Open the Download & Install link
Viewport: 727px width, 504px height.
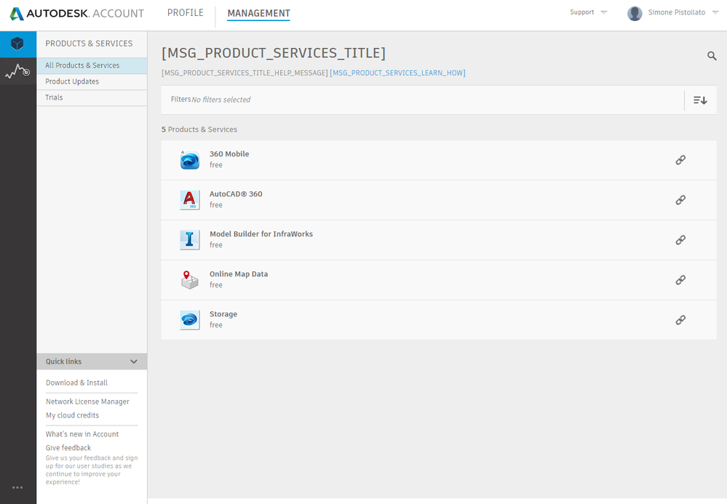click(76, 382)
